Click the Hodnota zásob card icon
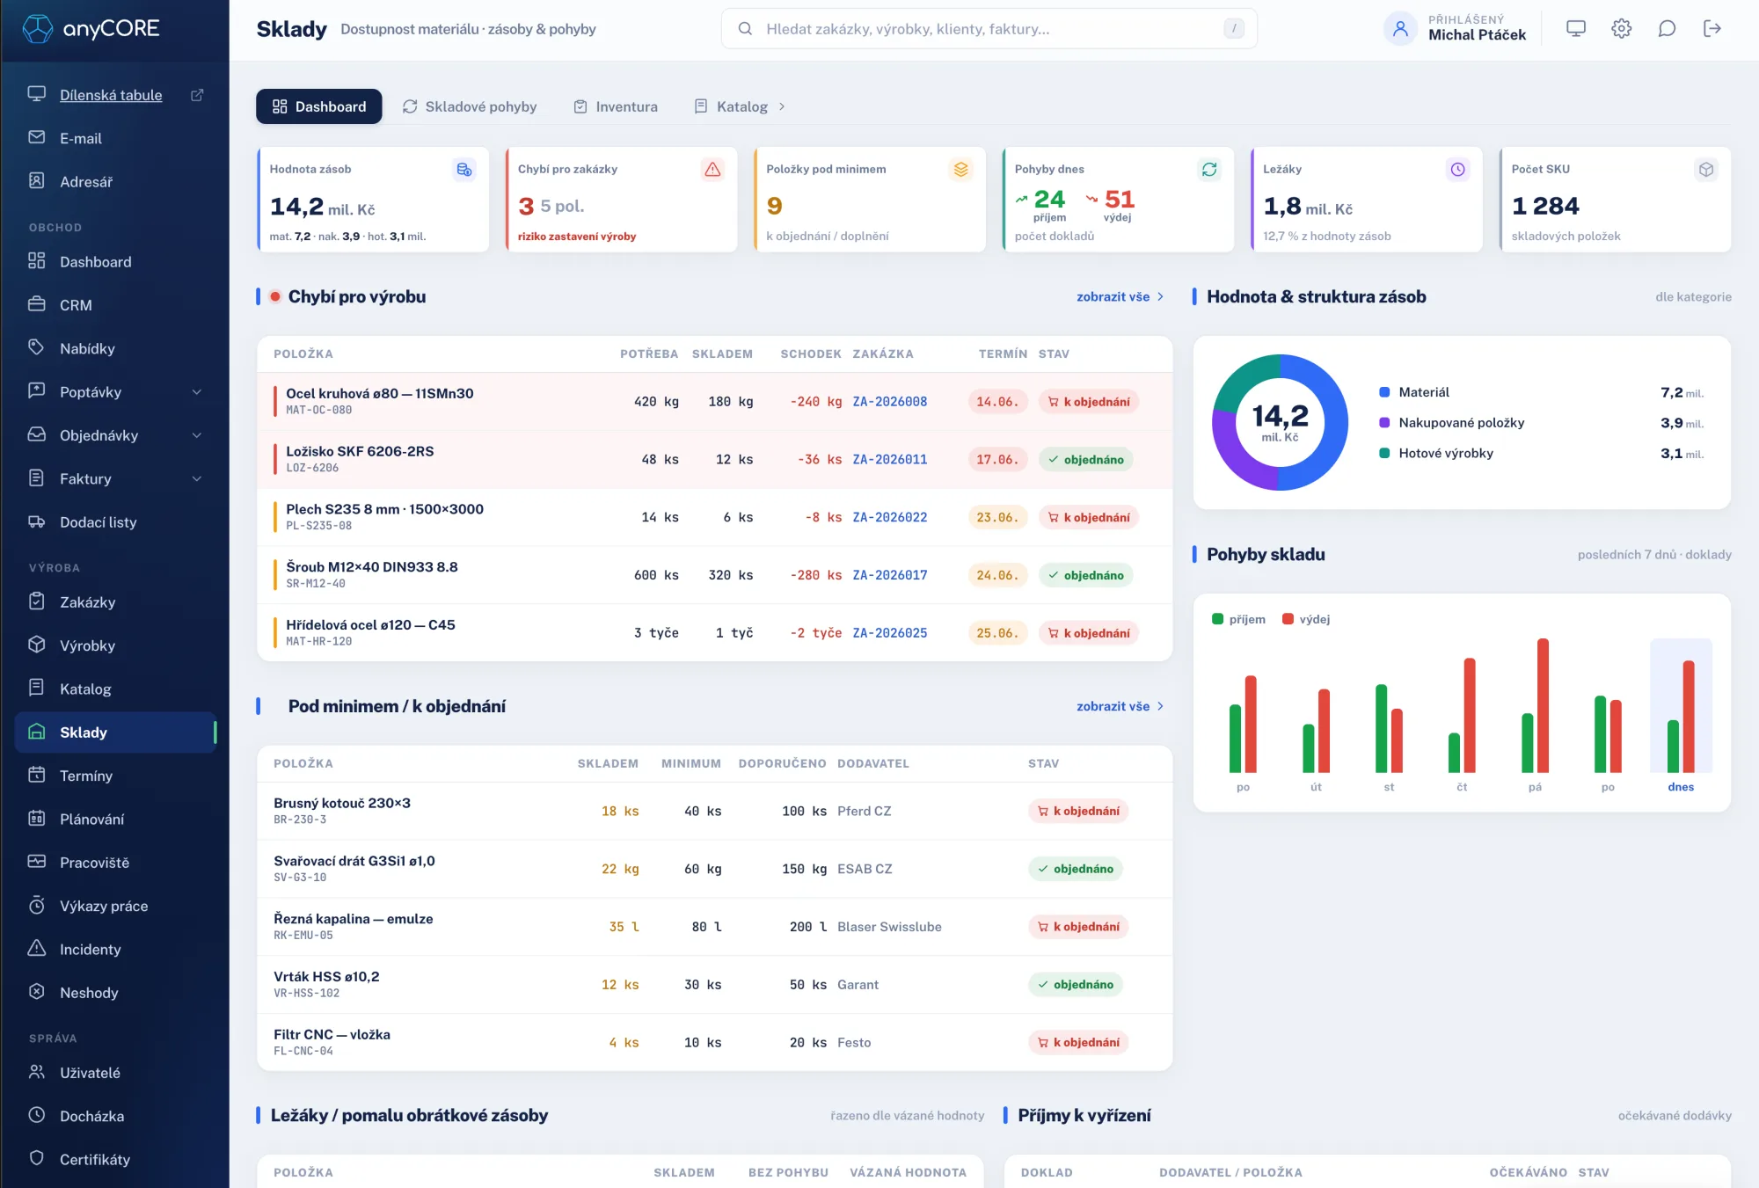 [463, 169]
